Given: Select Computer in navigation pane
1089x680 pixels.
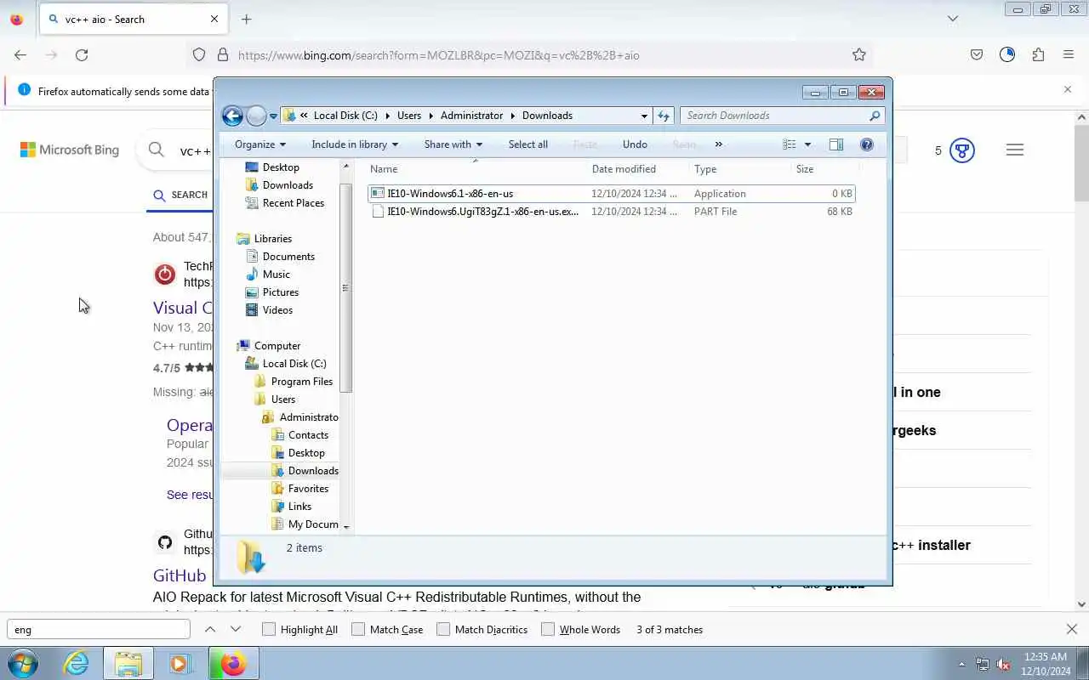Looking at the screenshot, I should click(277, 346).
